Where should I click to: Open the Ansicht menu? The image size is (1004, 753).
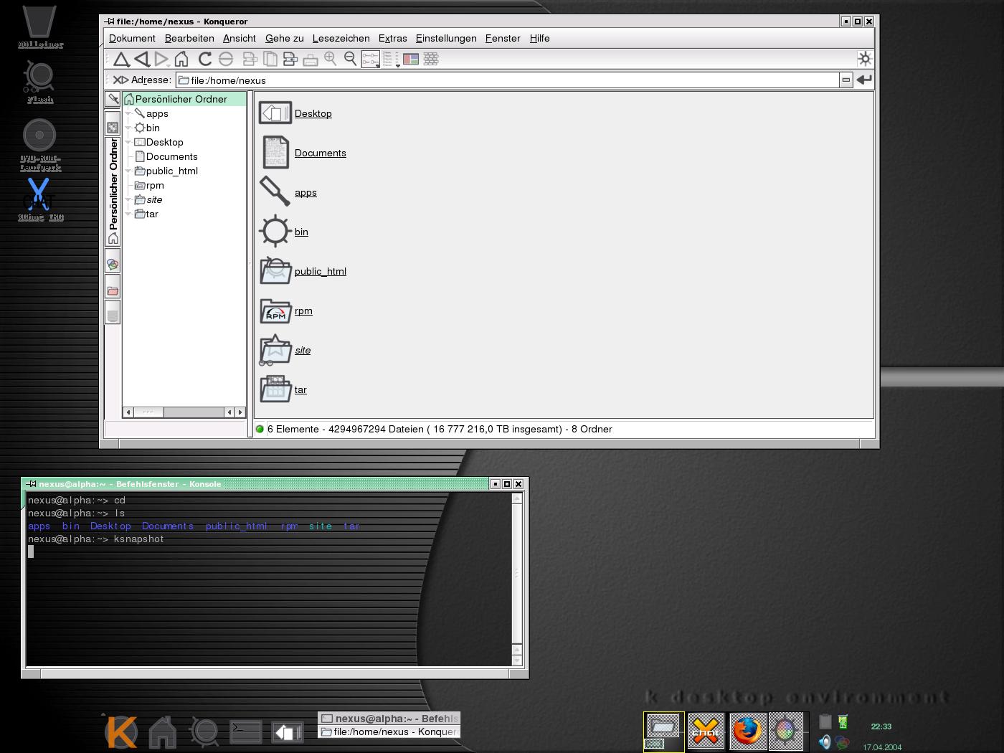[240, 38]
